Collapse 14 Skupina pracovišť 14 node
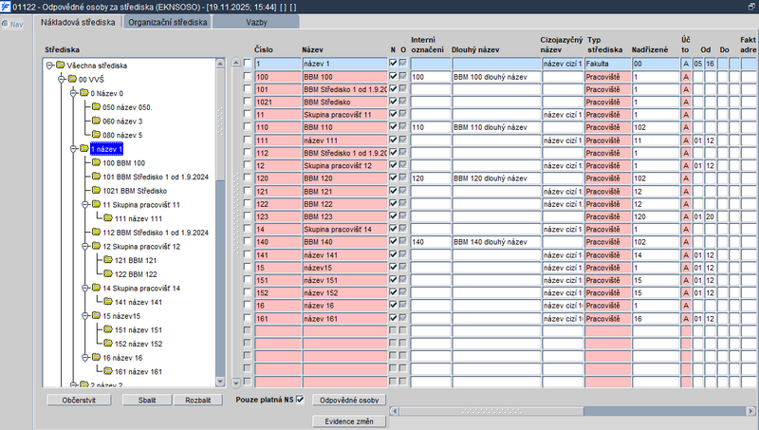 [85, 288]
